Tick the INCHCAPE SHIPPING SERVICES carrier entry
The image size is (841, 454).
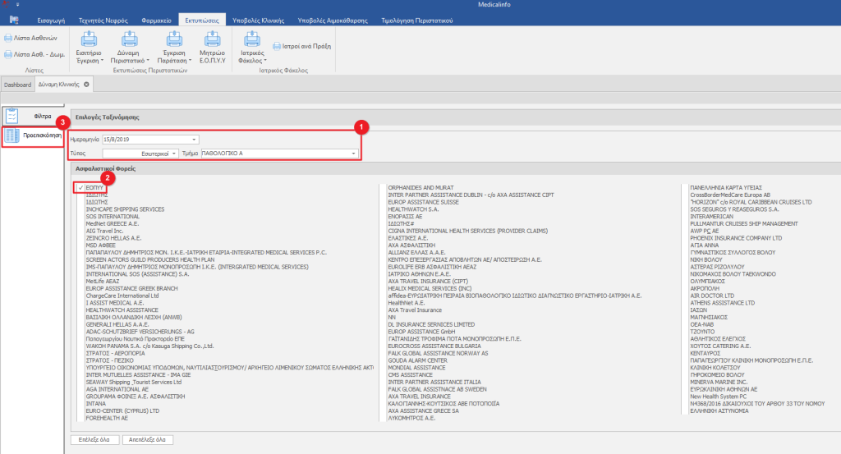80,209
